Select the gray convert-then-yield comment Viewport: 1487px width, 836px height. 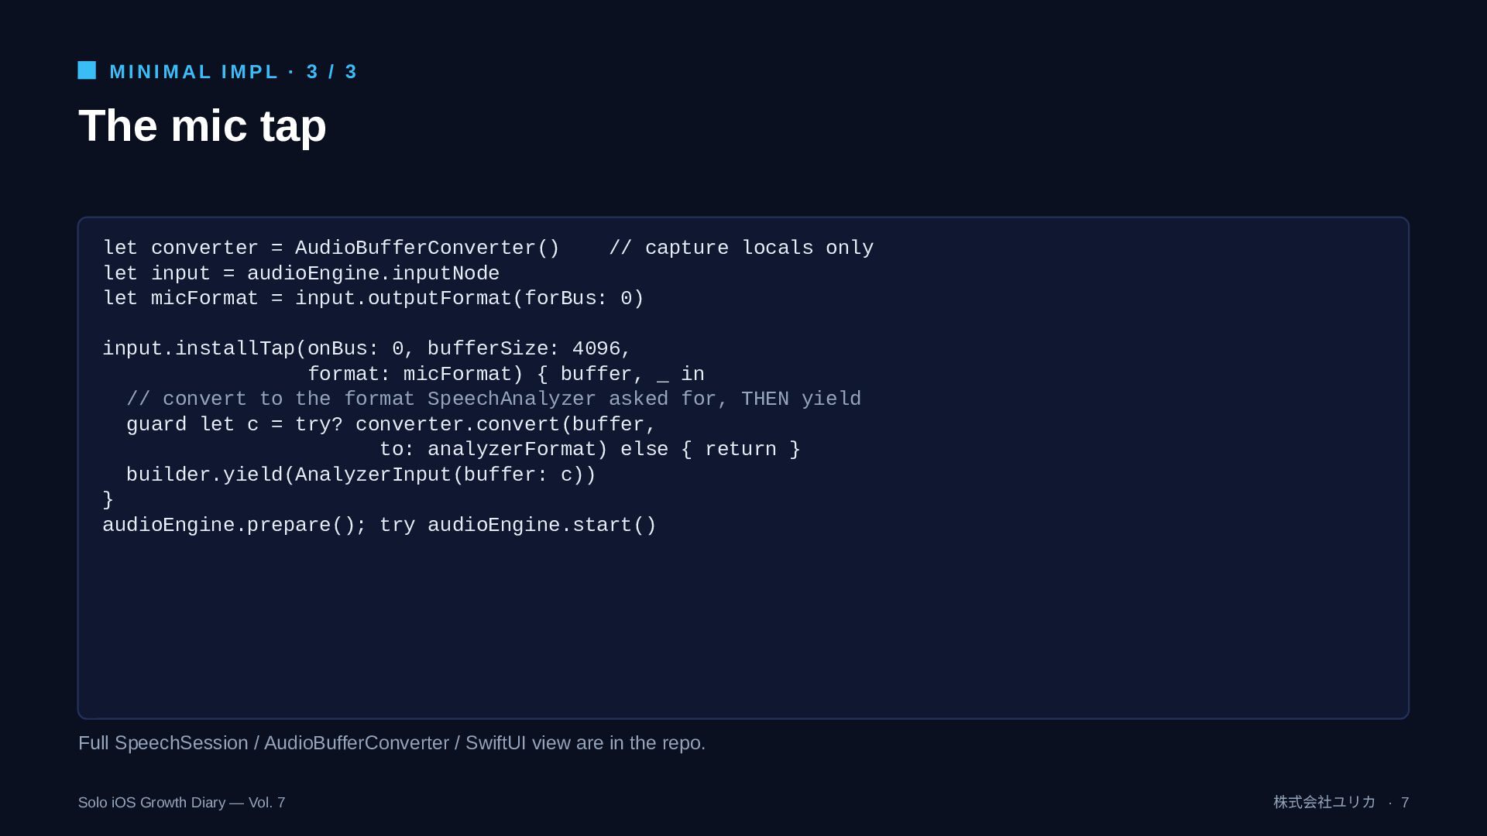coord(493,399)
